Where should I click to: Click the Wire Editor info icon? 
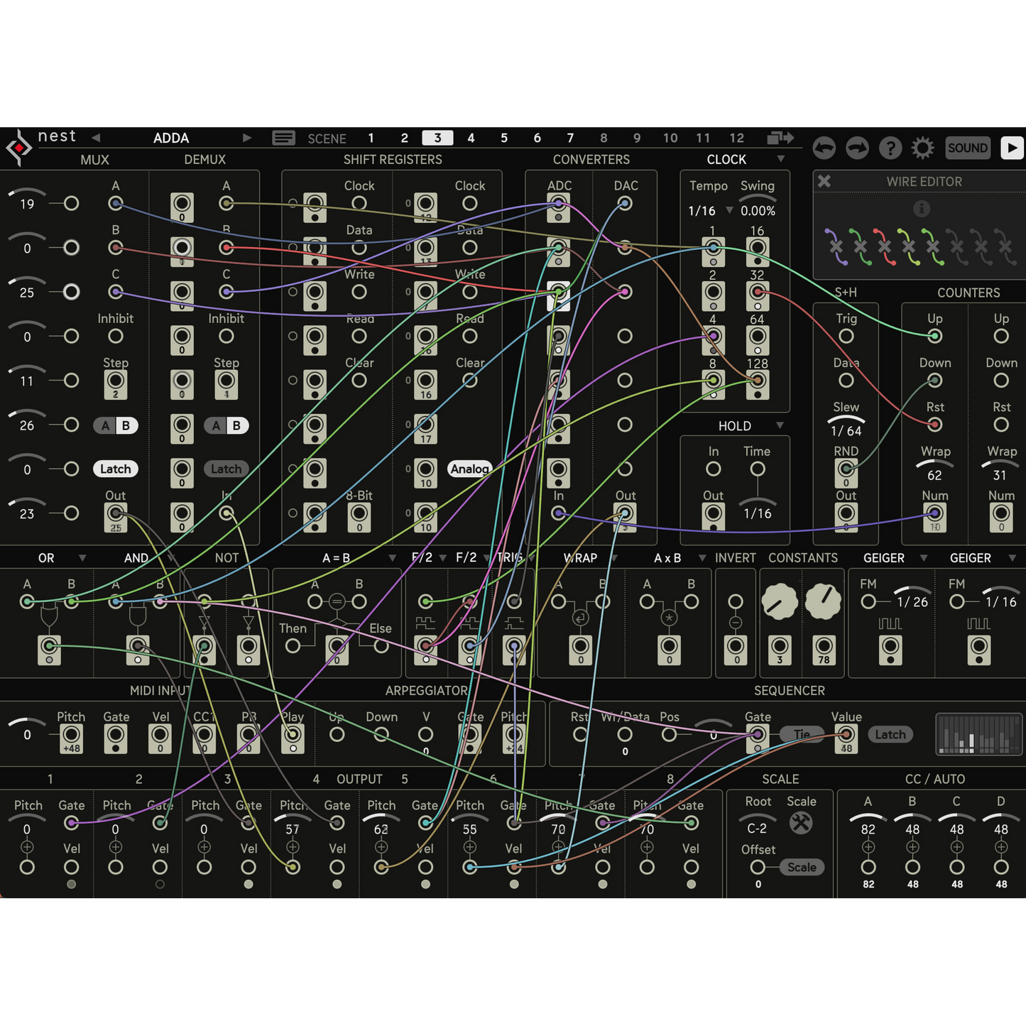[x=921, y=209]
